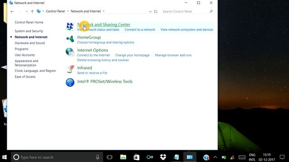This screenshot has height=162, width=289.
Task: Click Delete browsing history and cookies
Action: point(103,60)
